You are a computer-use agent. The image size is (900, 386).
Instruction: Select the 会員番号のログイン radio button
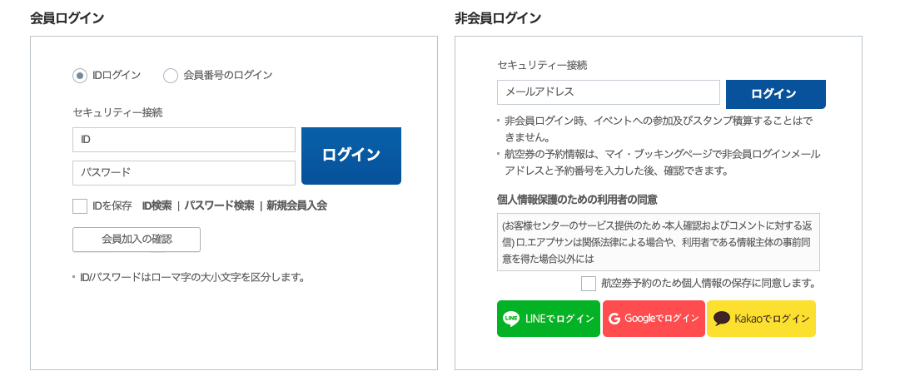[171, 76]
